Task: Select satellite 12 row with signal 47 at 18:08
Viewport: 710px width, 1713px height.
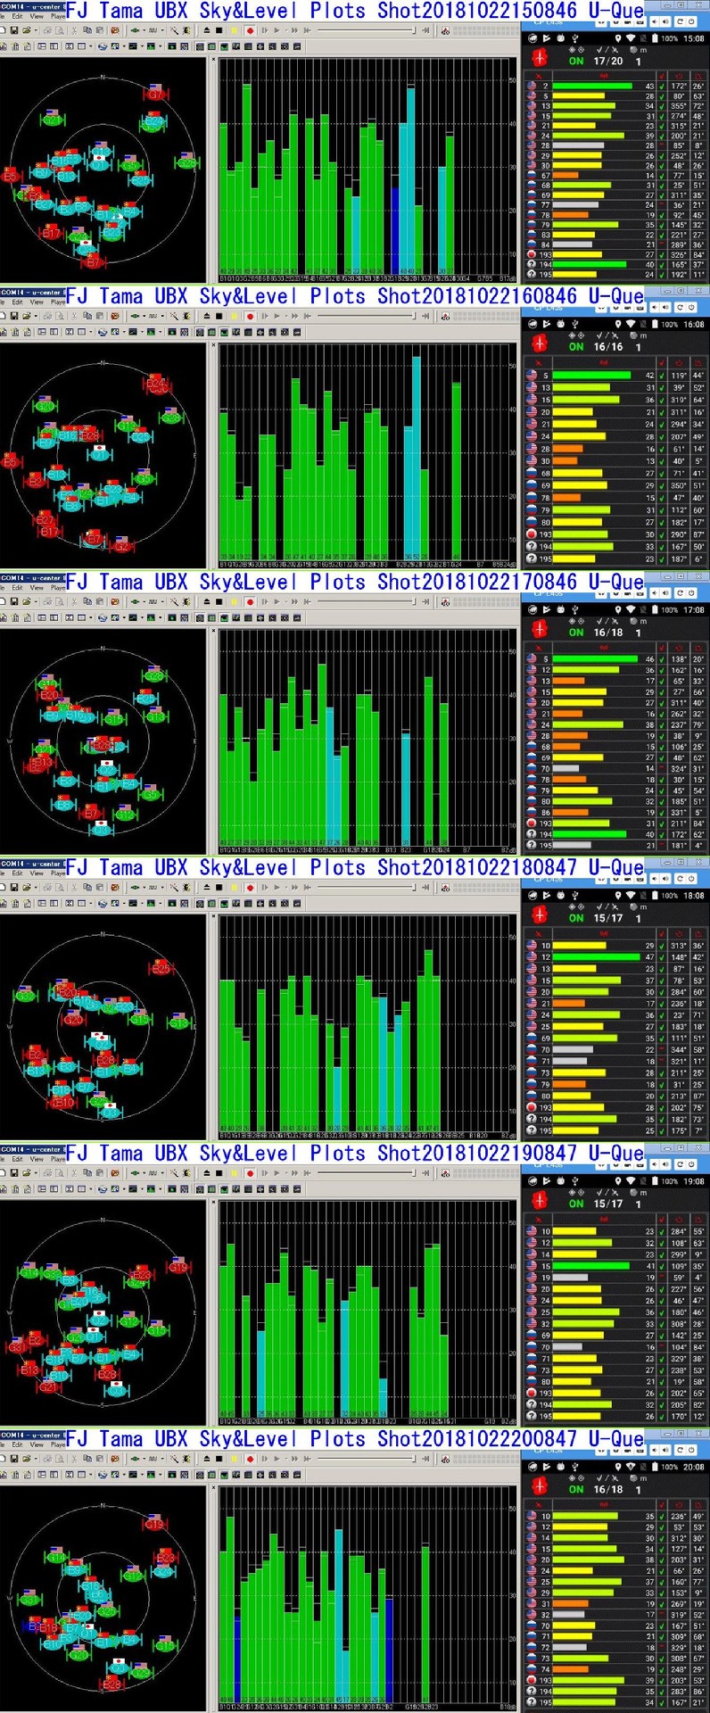Action: point(615,956)
